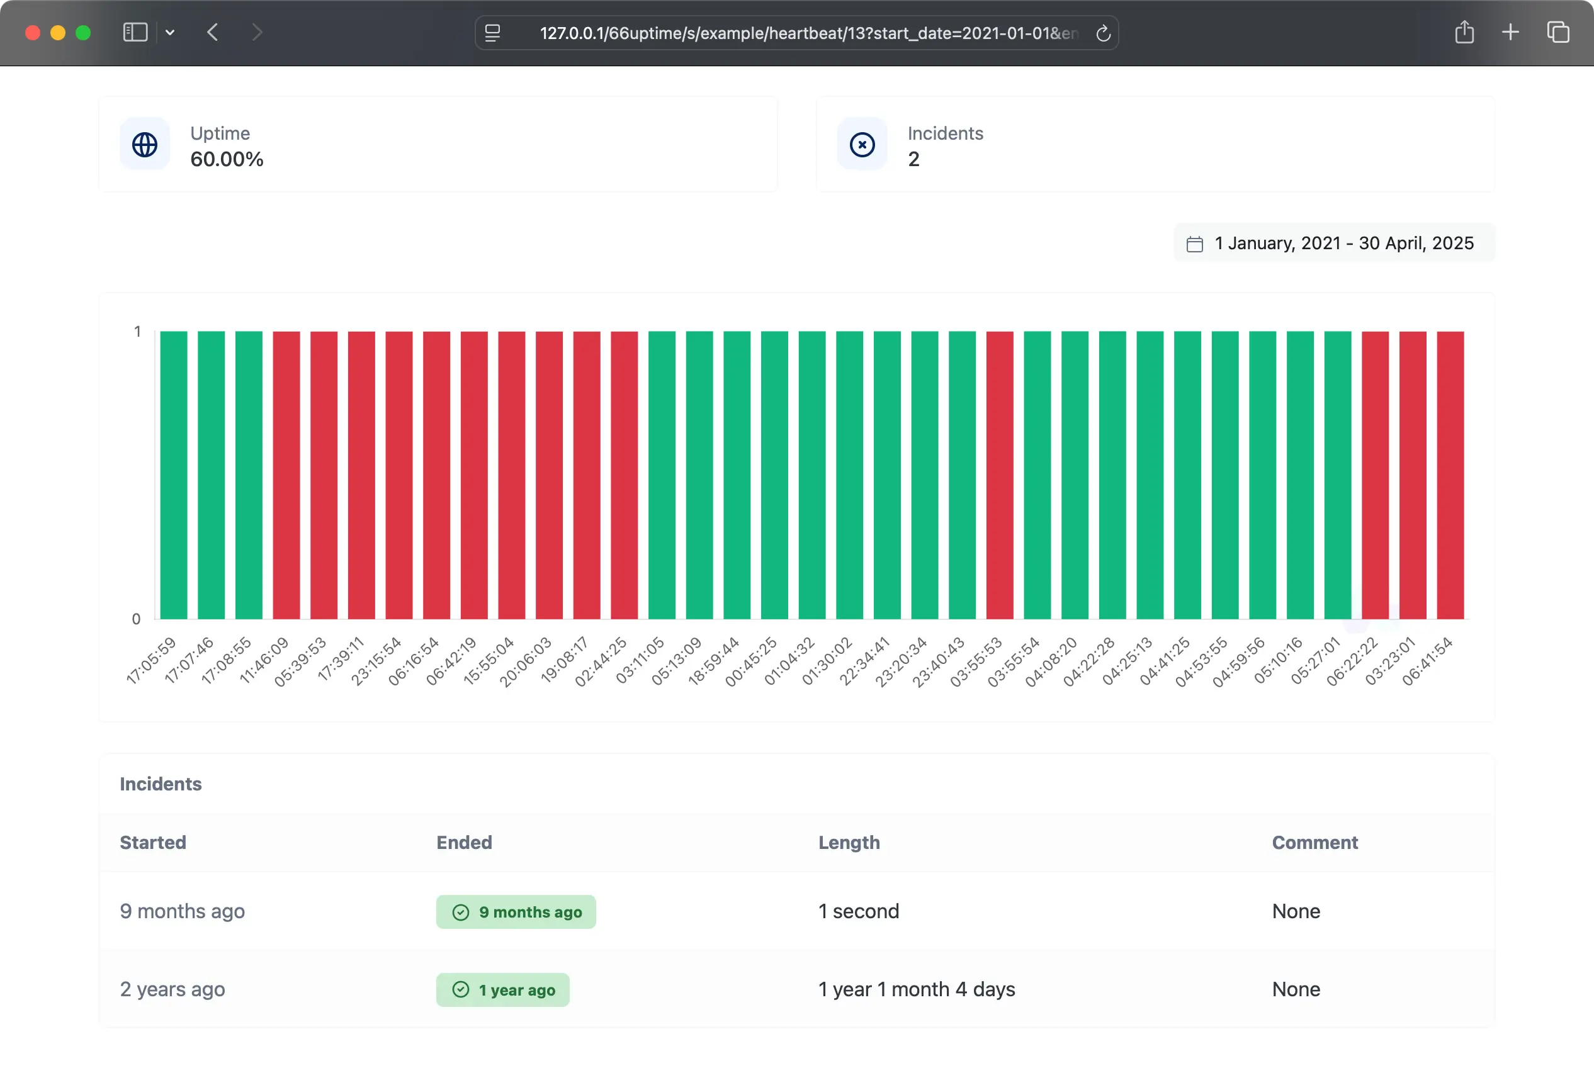Click the Incidents section heading
The height and width of the screenshot is (1090, 1594).
pyautogui.click(x=161, y=784)
